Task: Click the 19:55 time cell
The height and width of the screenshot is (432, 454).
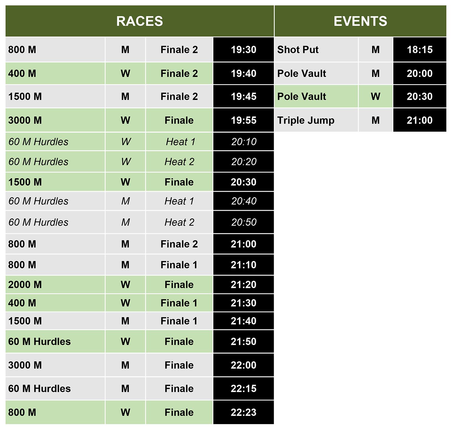Action: [244, 120]
